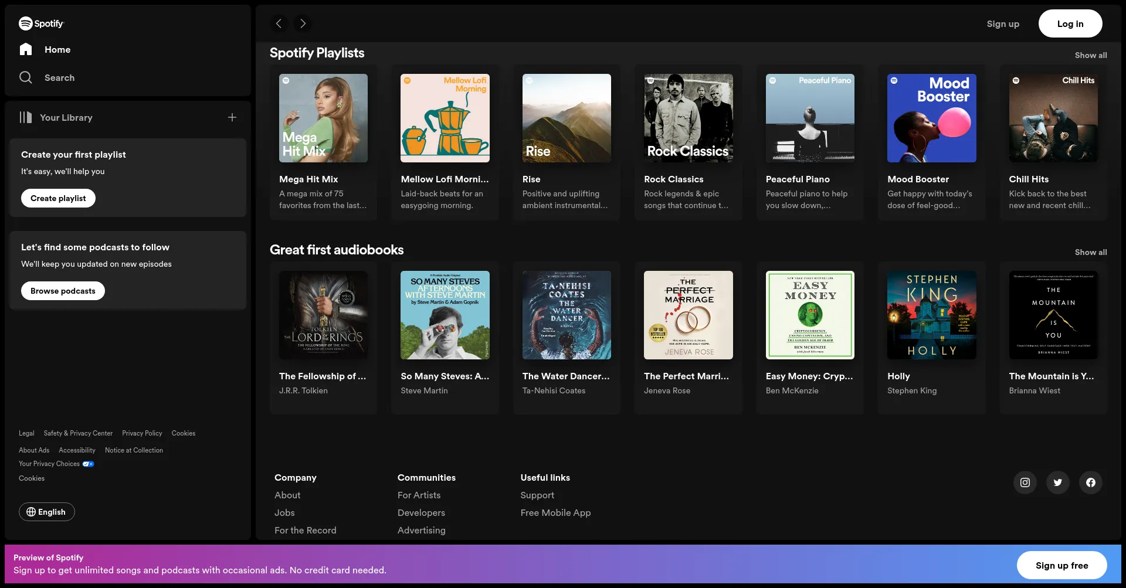
Task: Open the Free Mobile App link
Action: pos(555,513)
